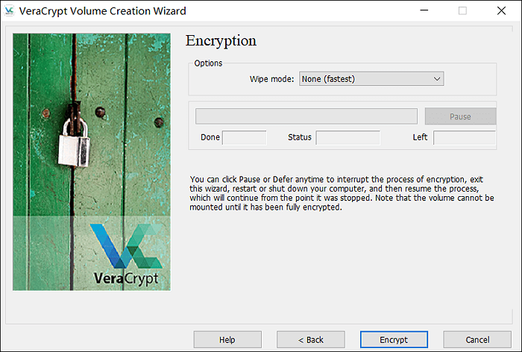Click the Done value field
Image resolution: width=522 pixels, height=352 pixels.
244,138
